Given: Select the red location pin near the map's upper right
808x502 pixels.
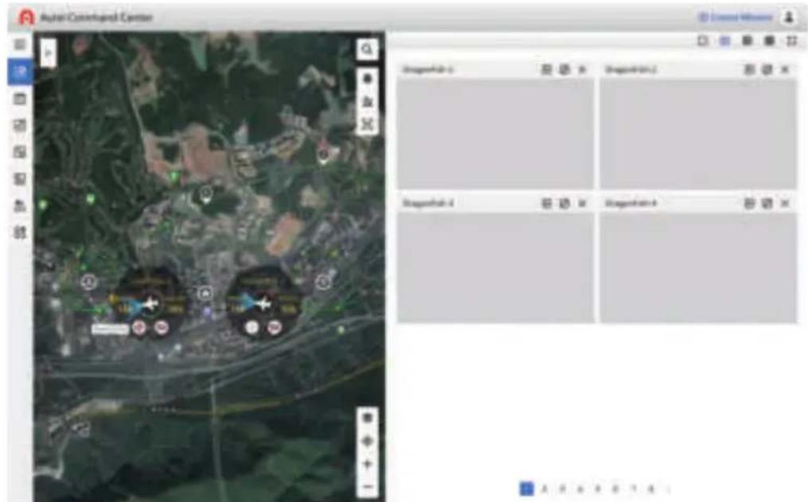Looking at the screenshot, I should [x=323, y=153].
